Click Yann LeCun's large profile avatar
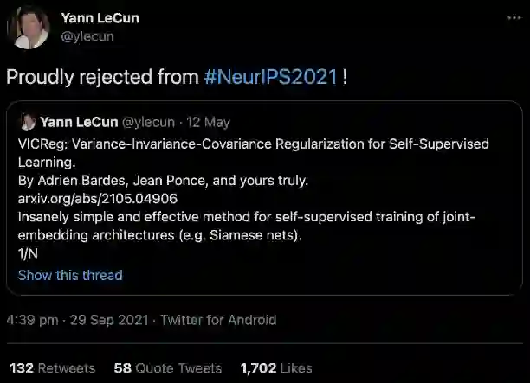The height and width of the screenshot is (383, 530). pyautogui.click(x=28, y=27)
